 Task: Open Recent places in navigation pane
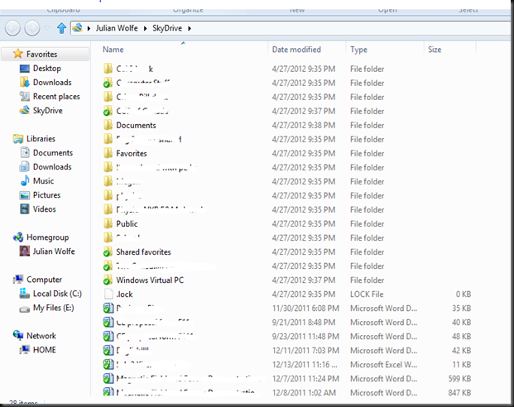pyautogui.click(x=56, y=96)
